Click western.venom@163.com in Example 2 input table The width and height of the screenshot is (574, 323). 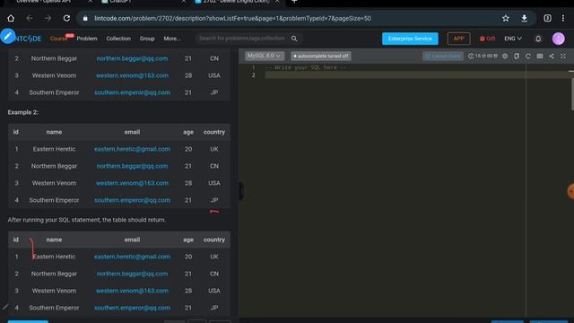pyautogui.click(x=132, y=183)
